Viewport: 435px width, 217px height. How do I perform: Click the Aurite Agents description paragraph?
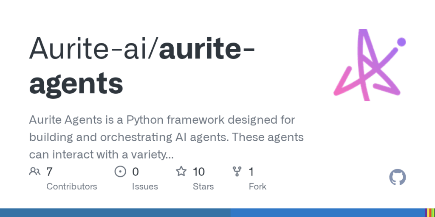[x=166, y=137]
